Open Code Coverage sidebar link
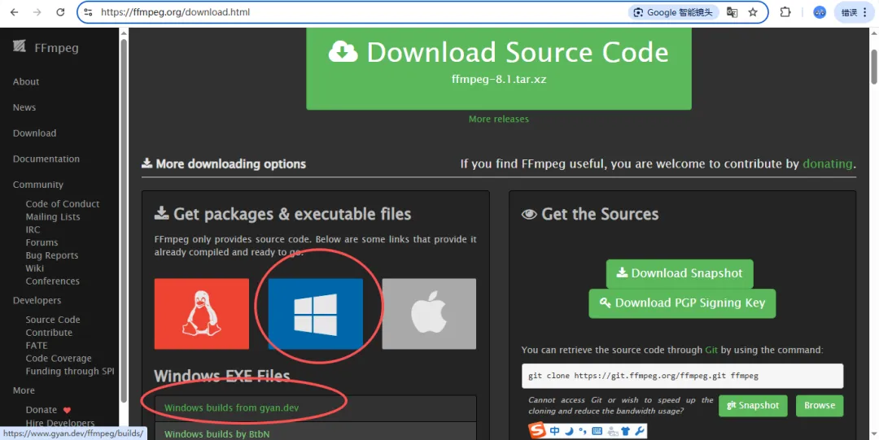Image resolution: width=879 pixels, height=440 pixels. click(59, 359)
